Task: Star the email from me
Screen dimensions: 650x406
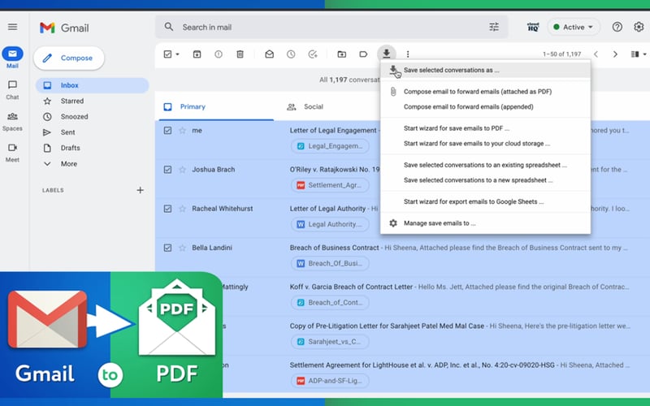Action: tap(182, 131)
